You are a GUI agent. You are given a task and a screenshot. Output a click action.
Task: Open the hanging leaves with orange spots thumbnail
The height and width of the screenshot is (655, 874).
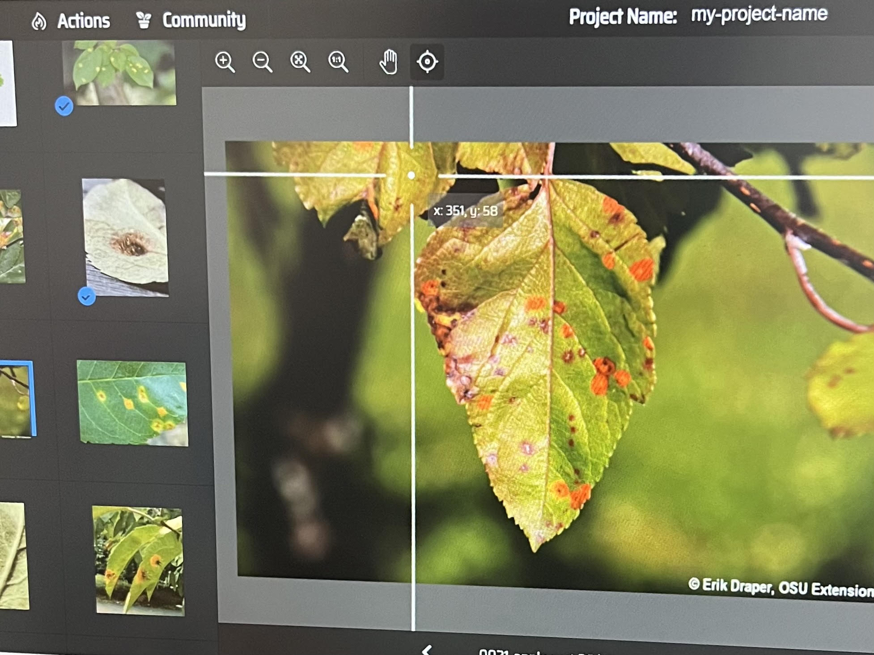(138, 561)
